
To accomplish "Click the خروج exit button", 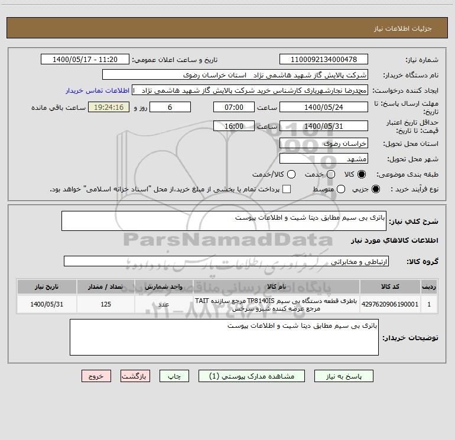I will click(96, 376).
